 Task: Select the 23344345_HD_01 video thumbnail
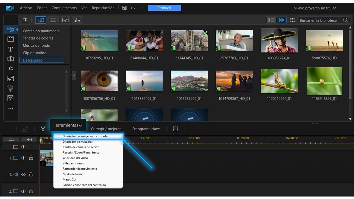189,40
